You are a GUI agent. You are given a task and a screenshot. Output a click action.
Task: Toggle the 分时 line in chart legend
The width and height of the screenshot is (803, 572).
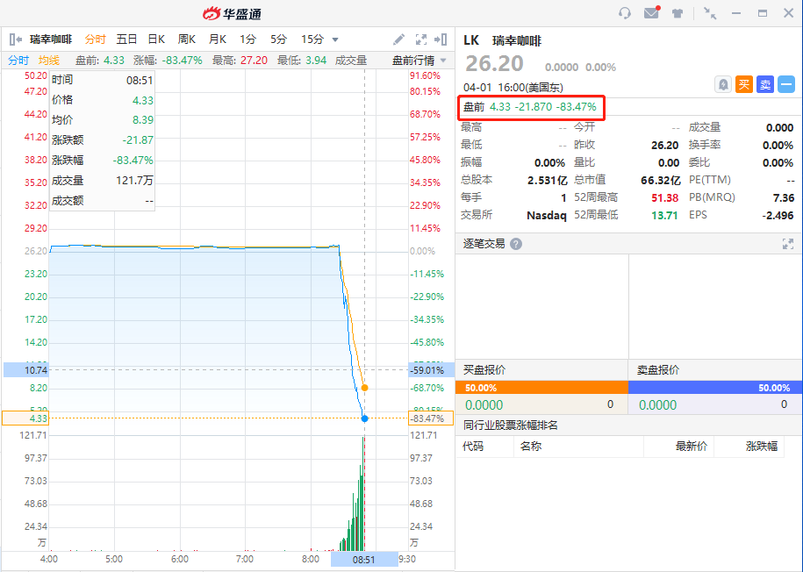18,61
